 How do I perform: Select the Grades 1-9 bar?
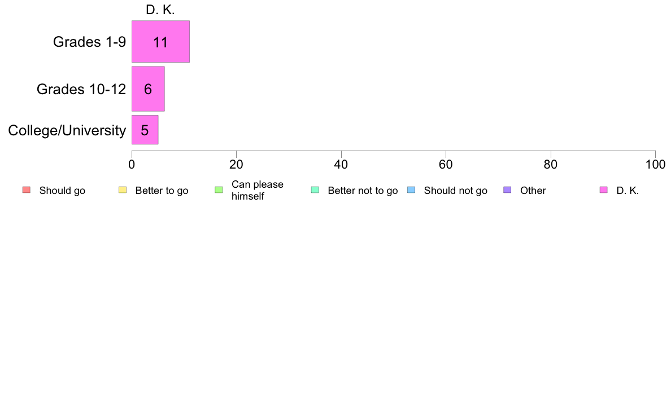click(160, 42)
